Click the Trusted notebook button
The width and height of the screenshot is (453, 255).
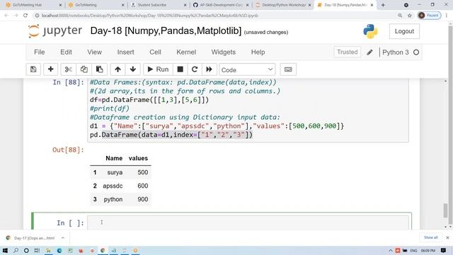pyautogui.click(x=348, y=52)
